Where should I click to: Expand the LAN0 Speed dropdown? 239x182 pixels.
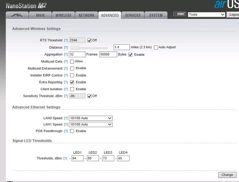pos(90,118)
